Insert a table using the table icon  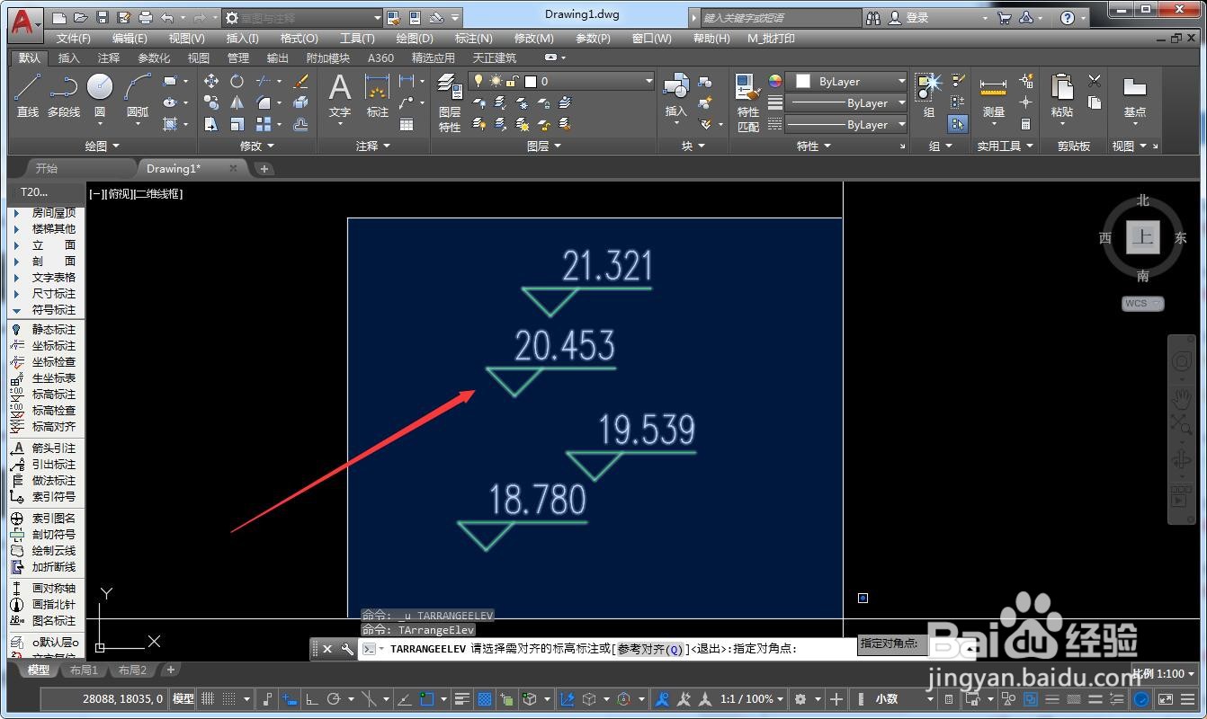(x=407, y=125)
